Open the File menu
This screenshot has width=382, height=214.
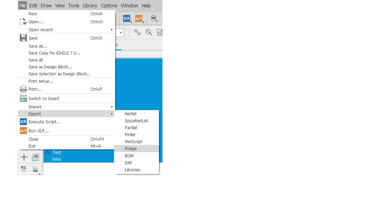(x=23, y=5)
